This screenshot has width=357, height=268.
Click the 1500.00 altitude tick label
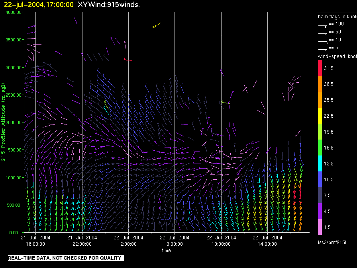tap(14, 150)
